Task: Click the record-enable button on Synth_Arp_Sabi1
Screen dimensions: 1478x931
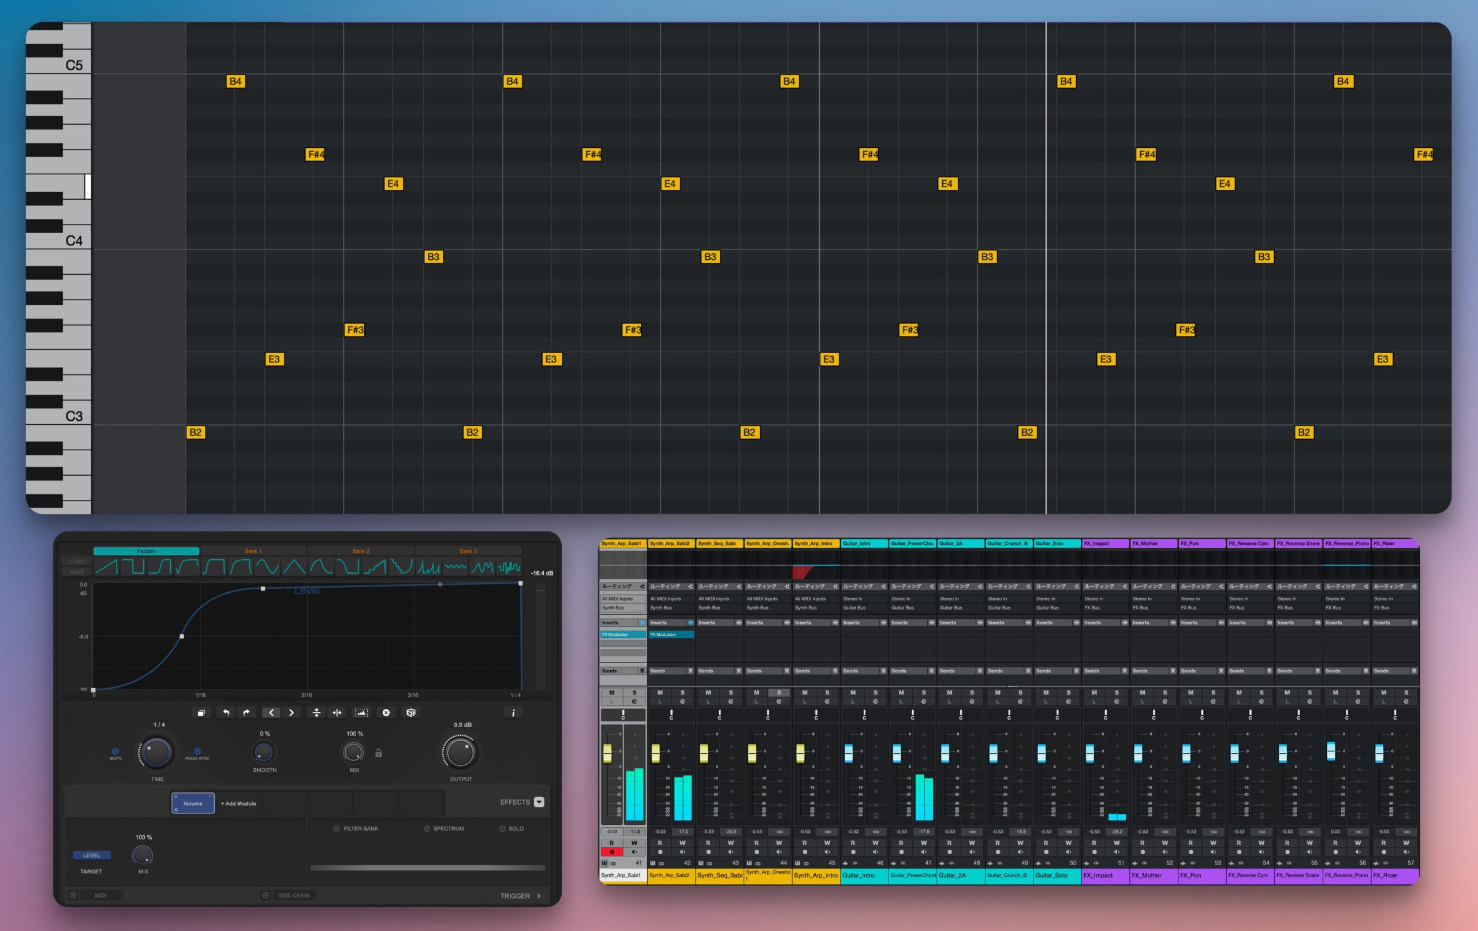Action: coord(611,852)
